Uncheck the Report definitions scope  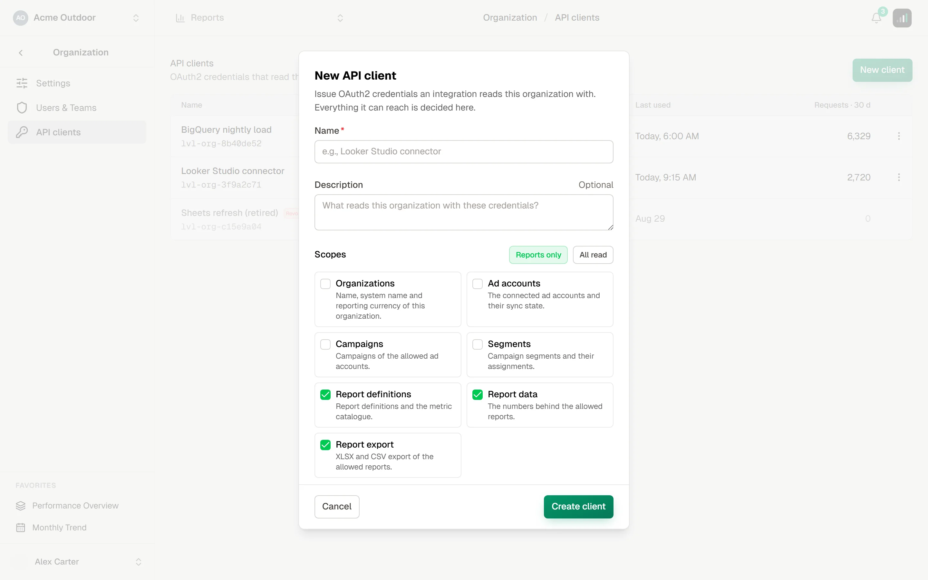coord(325,395)
